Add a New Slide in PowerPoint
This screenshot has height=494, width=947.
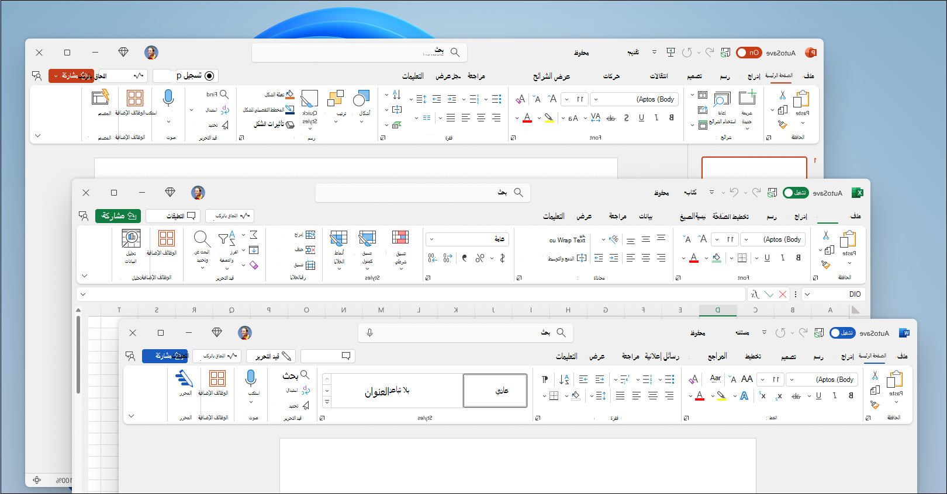(747, 98)
